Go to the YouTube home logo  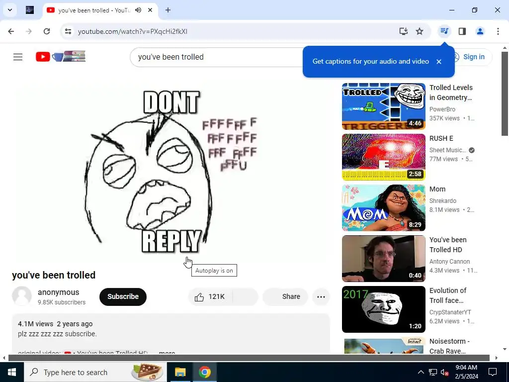(61, 57)
